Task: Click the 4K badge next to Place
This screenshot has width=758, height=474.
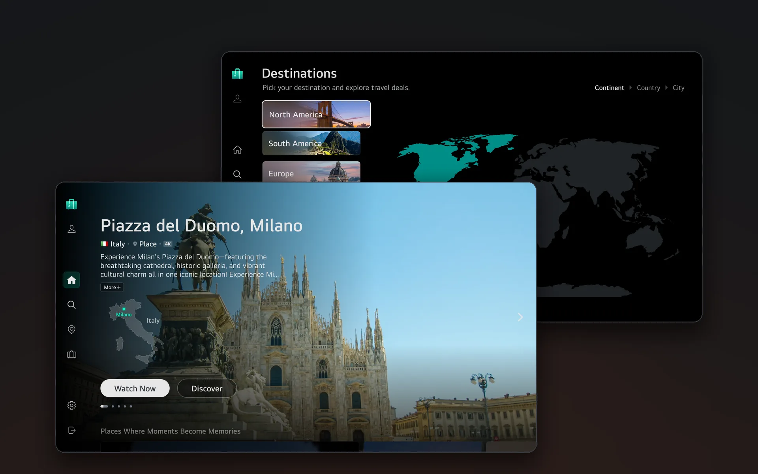Action: click(x=168, y=244)
